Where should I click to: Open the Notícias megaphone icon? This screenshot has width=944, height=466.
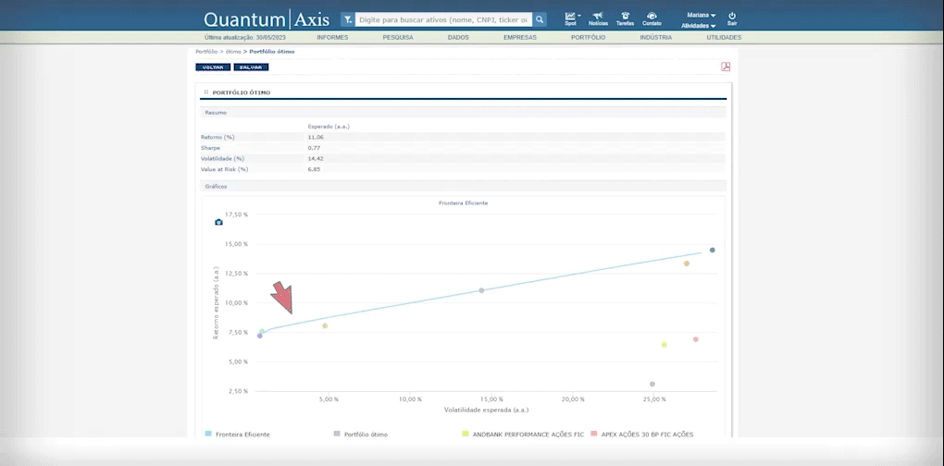(x=598, y=17)
